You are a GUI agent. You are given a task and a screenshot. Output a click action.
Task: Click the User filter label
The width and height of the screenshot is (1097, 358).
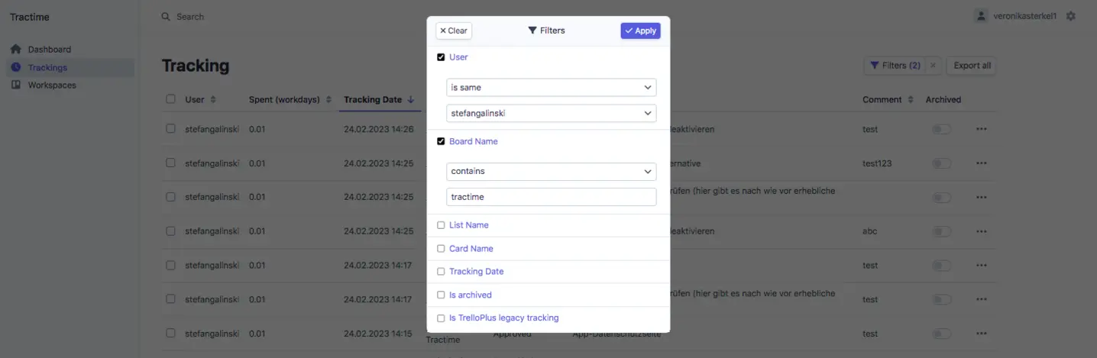(x=458, y=57)
